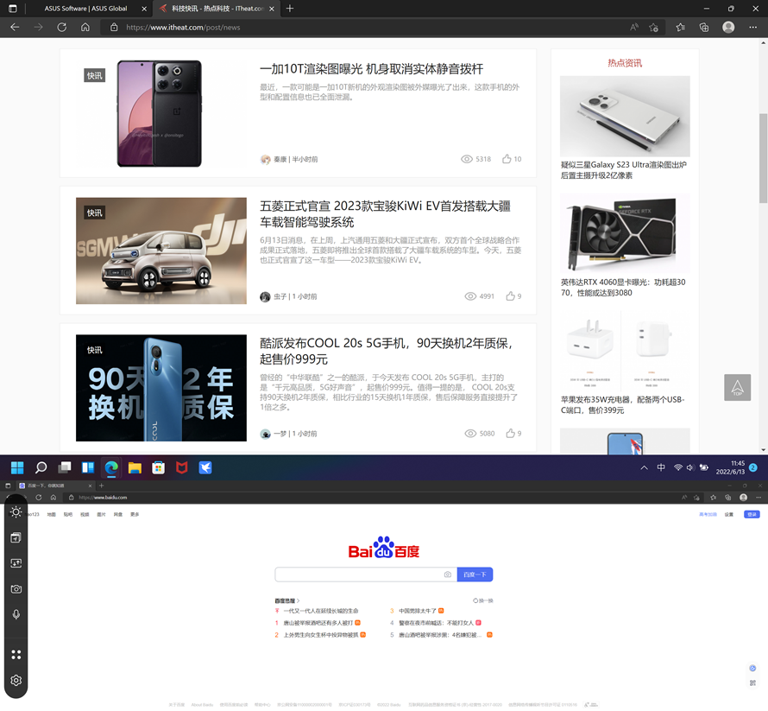Refresh the Baidu hot search list
This screenshot has height=711, width=768.
click(x=482, y=600)
